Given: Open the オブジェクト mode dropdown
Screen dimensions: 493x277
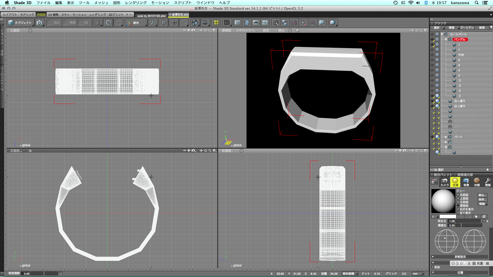Looking at the screenshot, I should pos(21,23).
